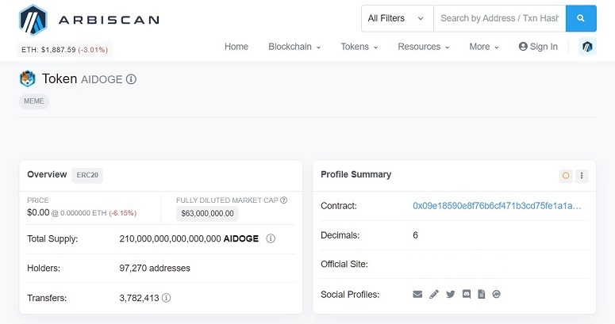Click info icon next to AIDOGE title
The width and height of the screenshot is (615, 324).
click(131, 79)
